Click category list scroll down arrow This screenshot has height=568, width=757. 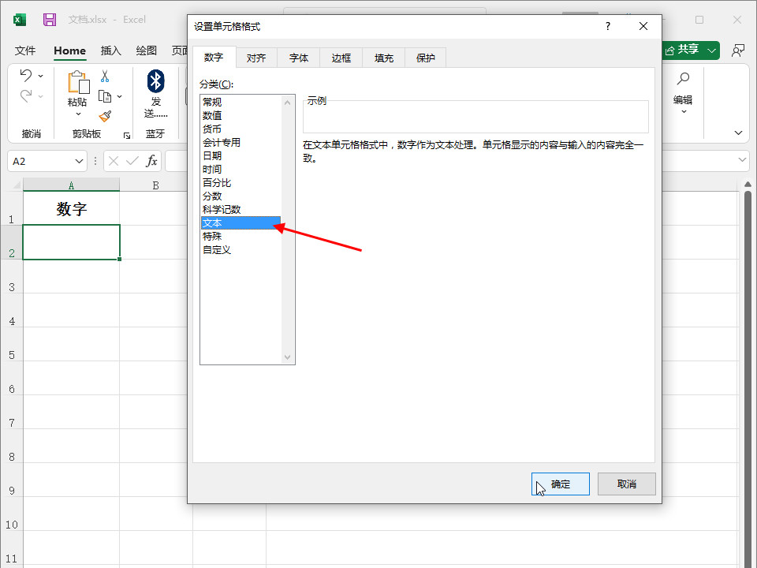pyautogui.click(x=287, y=357)
